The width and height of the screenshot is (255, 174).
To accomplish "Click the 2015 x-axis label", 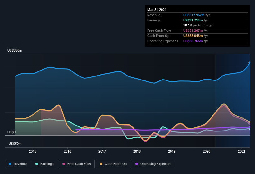I will [x=33, y=151].
